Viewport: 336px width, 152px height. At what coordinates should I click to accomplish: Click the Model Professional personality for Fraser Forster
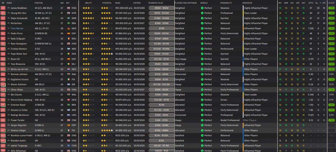[230, 120]
